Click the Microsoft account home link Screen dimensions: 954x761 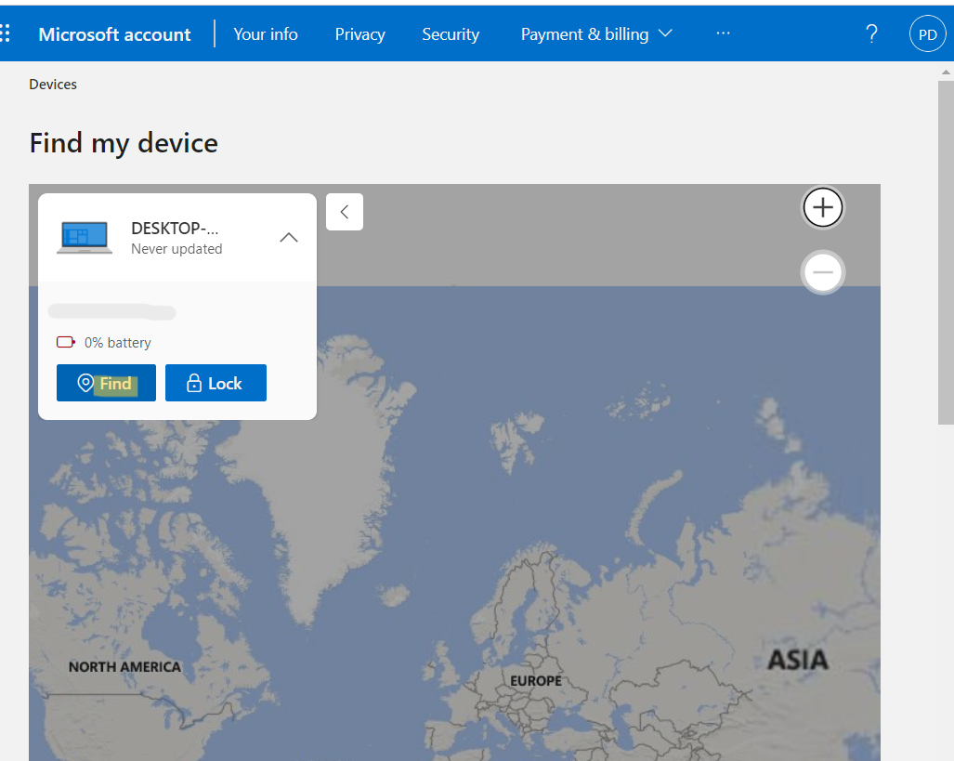(x=114, y=34)
